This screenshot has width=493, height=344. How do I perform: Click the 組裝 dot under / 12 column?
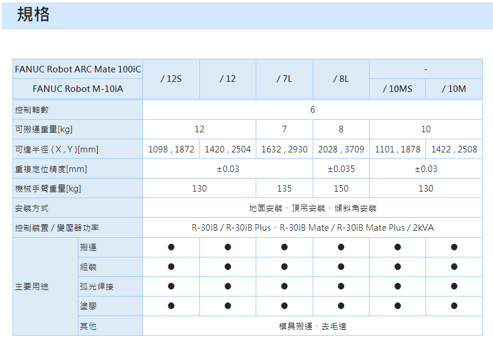(227, 267)
